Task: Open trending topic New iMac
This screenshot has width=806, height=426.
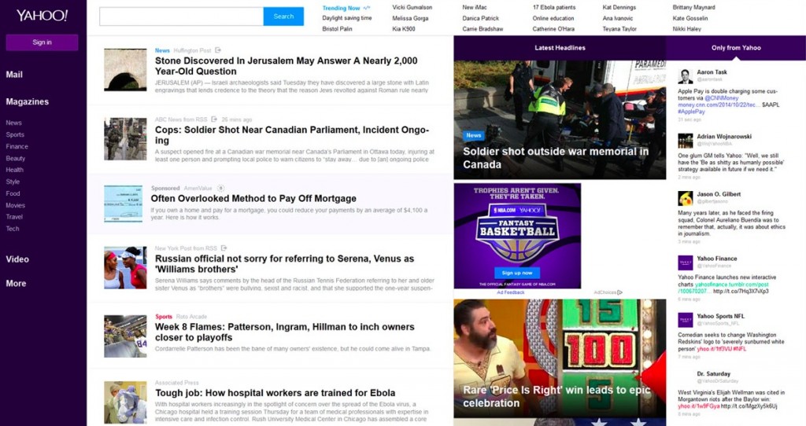Action: click(x=475, y=7)
